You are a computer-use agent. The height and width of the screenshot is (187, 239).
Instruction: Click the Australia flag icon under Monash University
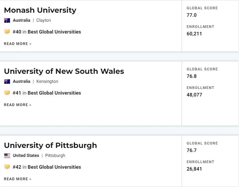(7, 20)
